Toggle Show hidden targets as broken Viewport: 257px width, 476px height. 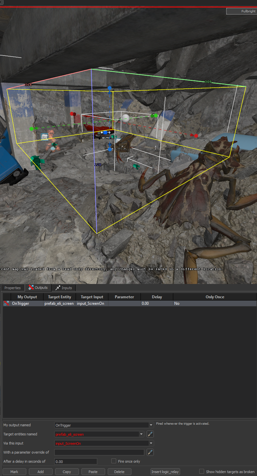pos(202,471)
